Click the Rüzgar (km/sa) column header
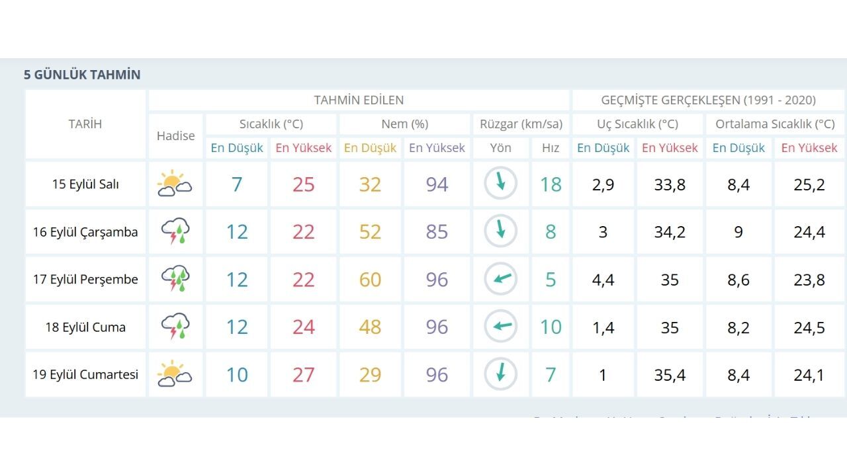This screenshot has width=847, height=476. (x=521, y=124)
